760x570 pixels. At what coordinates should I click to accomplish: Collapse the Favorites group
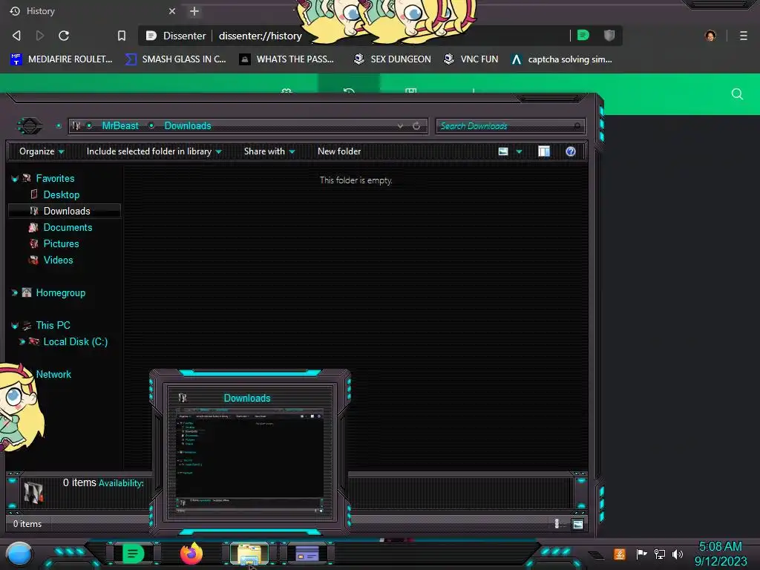click(15, 178)
